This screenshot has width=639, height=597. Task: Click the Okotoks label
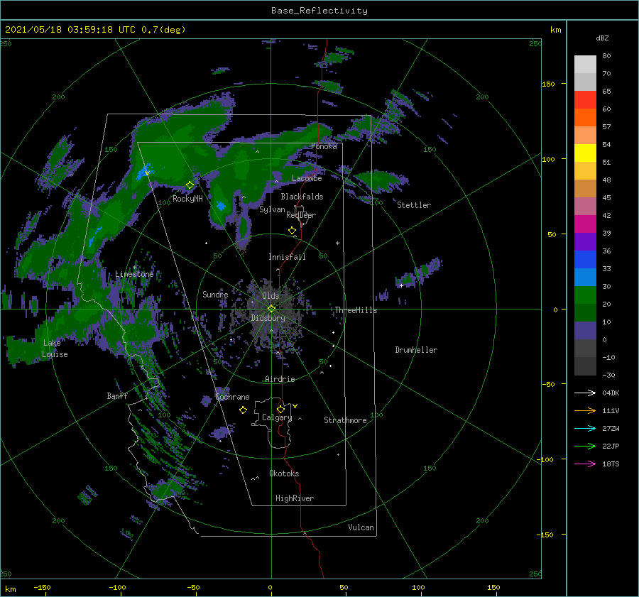[x=284, y=473]
